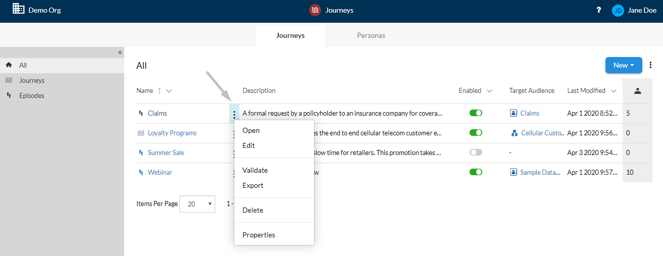This screenshot has height=256, width=663.
Task: Click the Jane Doe user name
Action: click(x=642, y=10)
